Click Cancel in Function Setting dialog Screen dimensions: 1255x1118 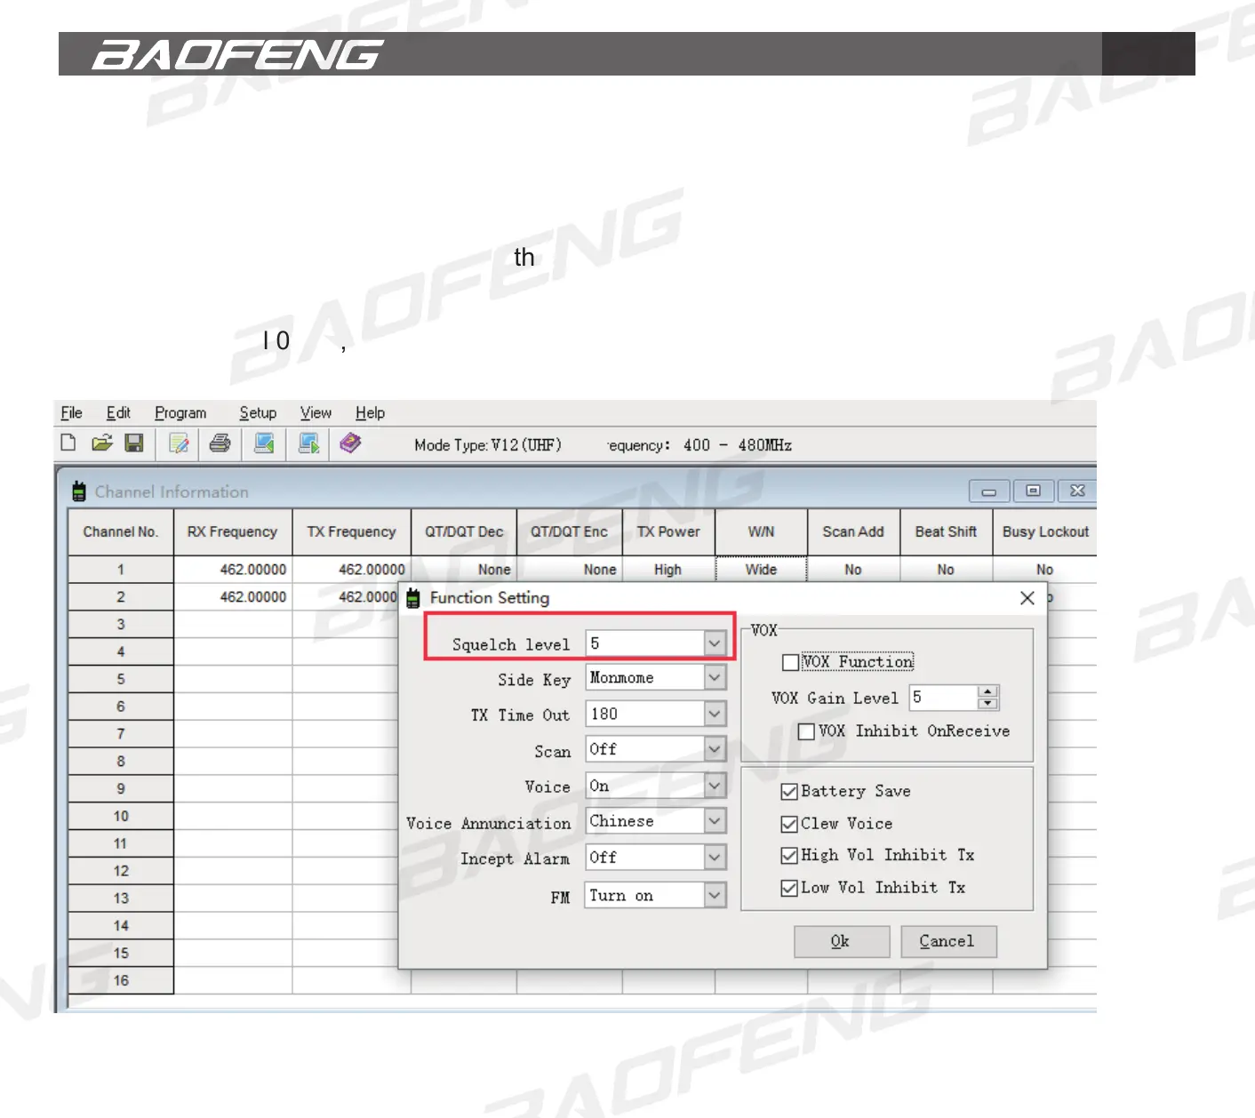click(947, 941)
